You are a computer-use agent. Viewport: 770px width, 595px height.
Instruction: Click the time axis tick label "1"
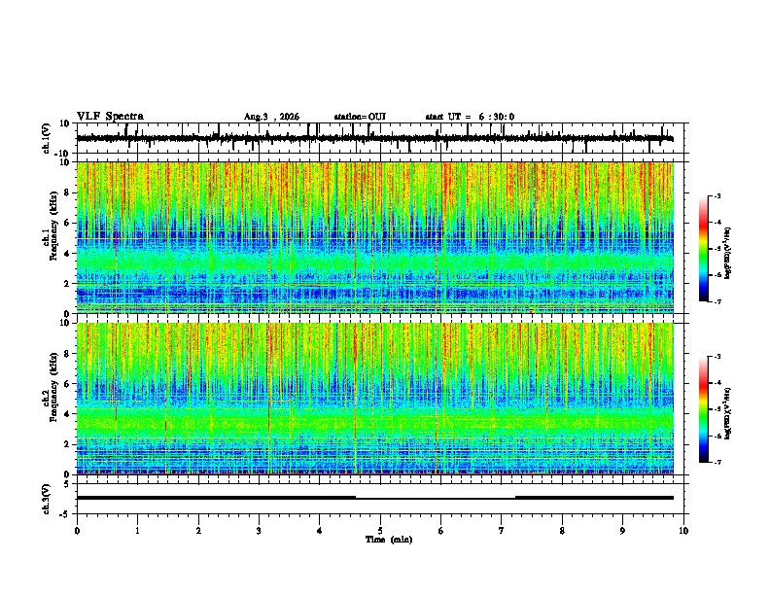(137, 531)
